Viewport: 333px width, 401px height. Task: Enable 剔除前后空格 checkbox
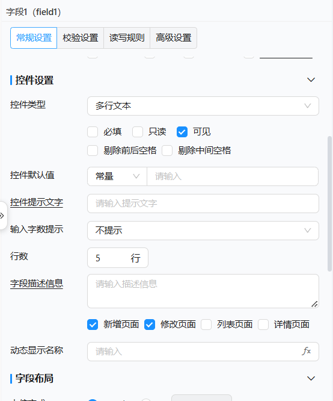coord(93,151)
